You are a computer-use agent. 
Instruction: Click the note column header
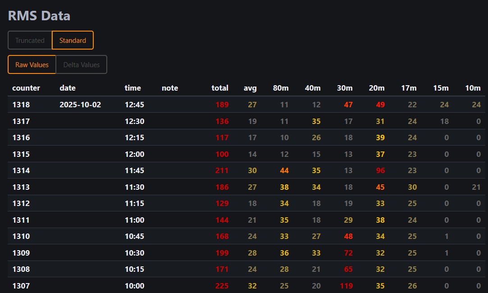170,88
